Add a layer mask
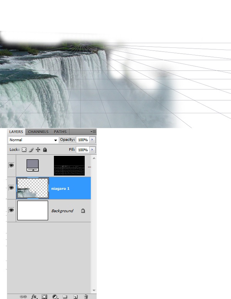 (x=44, y=296)
